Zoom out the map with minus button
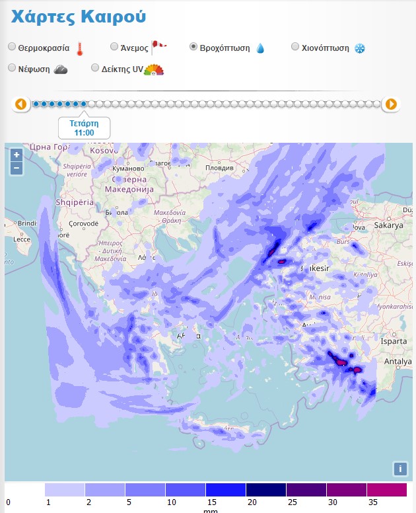This screenshot has width=416, height=513. pyautogui.click(x=17, y=168)
